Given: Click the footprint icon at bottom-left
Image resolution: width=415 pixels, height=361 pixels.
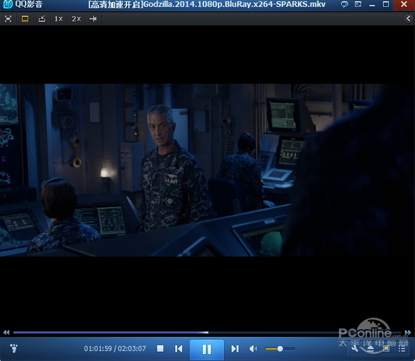Looking at the screenshot, I should (14, 349).
